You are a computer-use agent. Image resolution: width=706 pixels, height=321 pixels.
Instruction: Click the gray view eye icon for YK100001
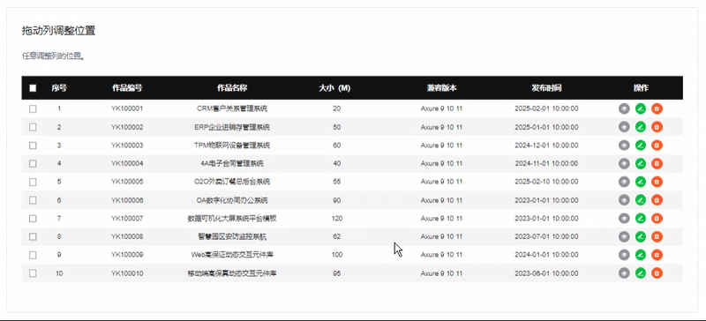coord(624,108)
